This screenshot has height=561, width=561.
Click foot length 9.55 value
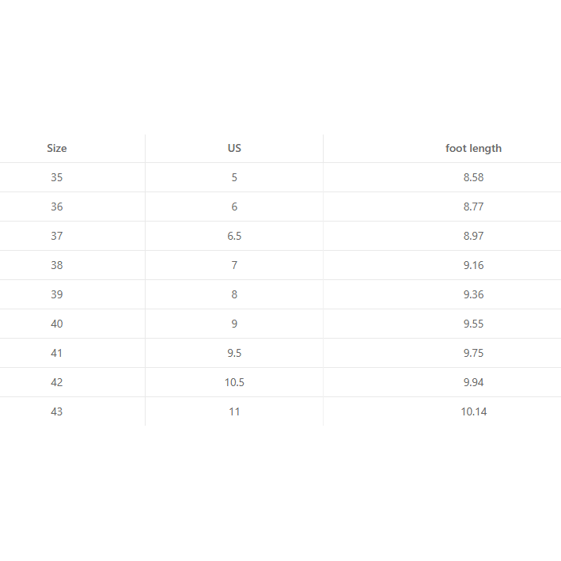click(x=473, y=324)
